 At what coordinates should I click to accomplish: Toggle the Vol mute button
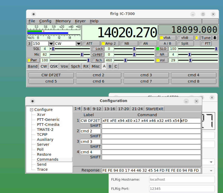coord(161,60)
